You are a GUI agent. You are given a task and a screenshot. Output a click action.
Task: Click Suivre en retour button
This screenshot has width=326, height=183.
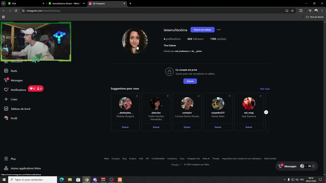click(x=202, y=30)
